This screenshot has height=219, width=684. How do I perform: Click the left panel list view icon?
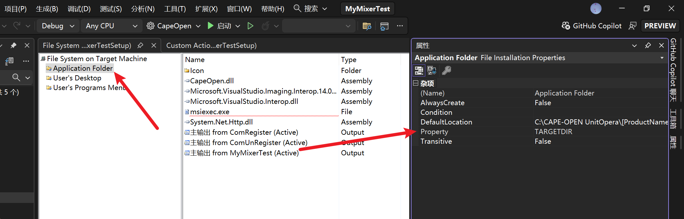coord(9,61)
